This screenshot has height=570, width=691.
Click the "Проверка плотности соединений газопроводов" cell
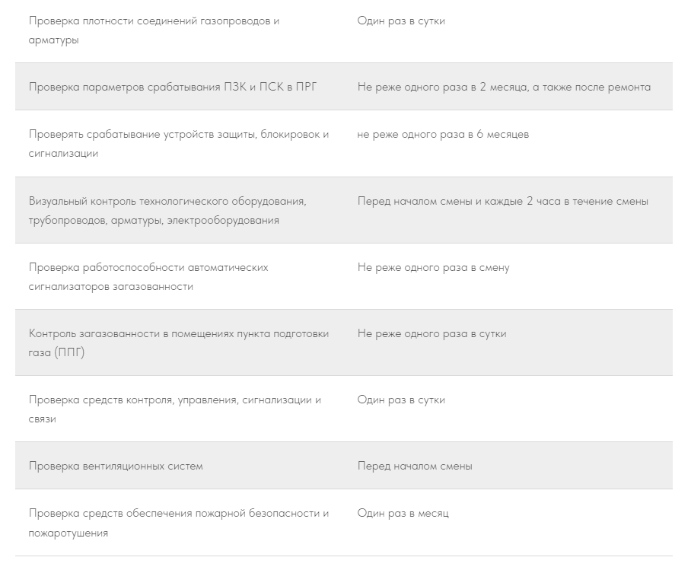point(154,30)
